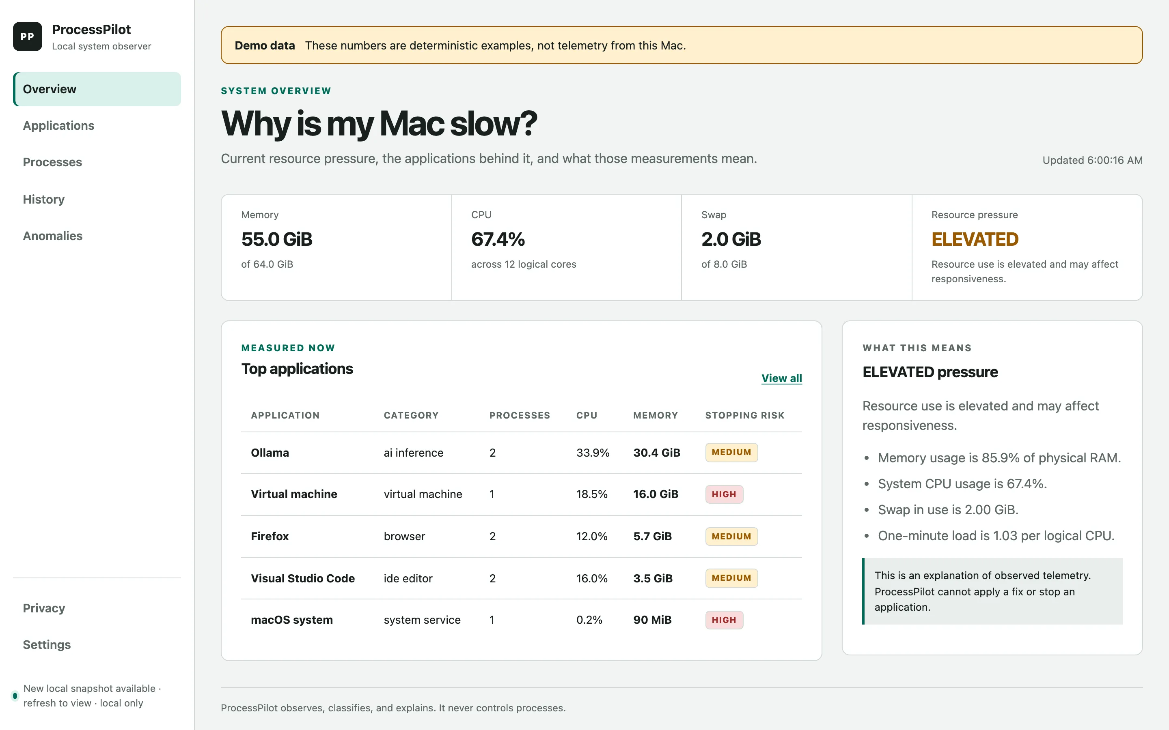Click the 'New local snapshot available' notice

[92, 696]
